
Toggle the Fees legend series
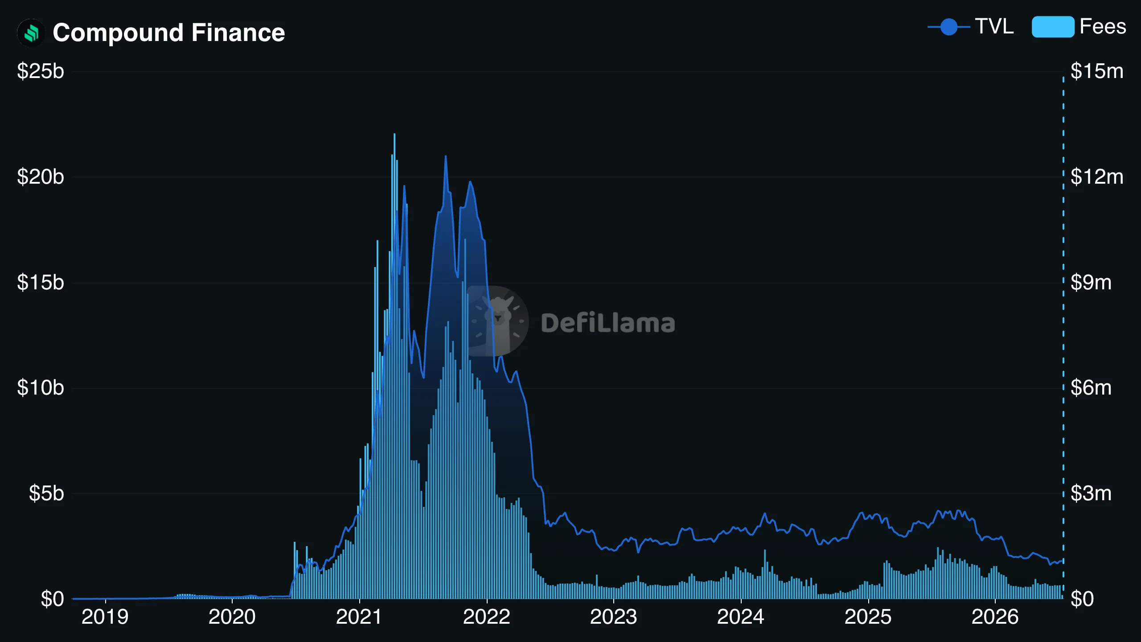pyautogui.click(x=1079, y=27)
